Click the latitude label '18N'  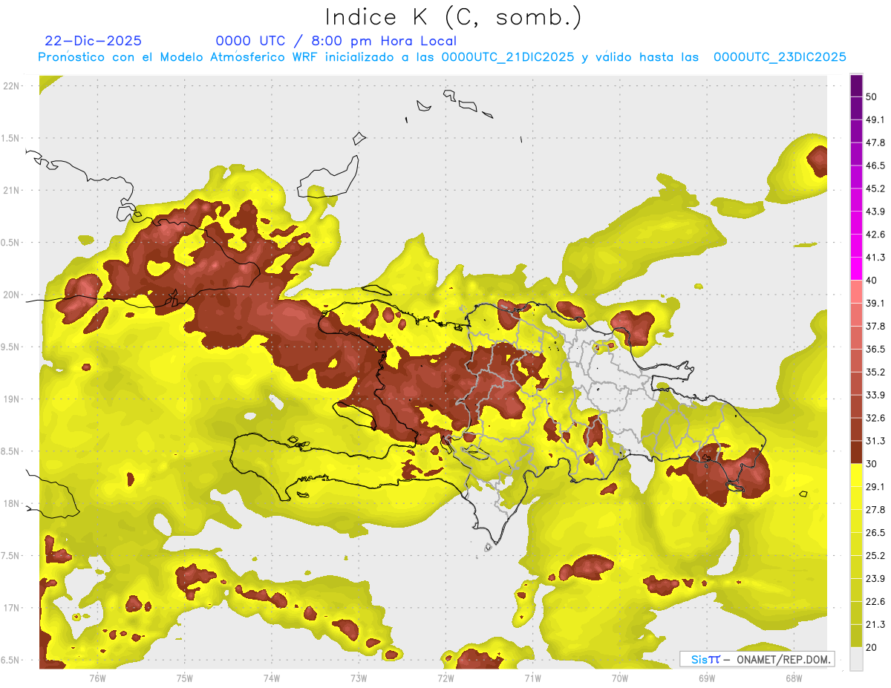[x=11, y=503]
